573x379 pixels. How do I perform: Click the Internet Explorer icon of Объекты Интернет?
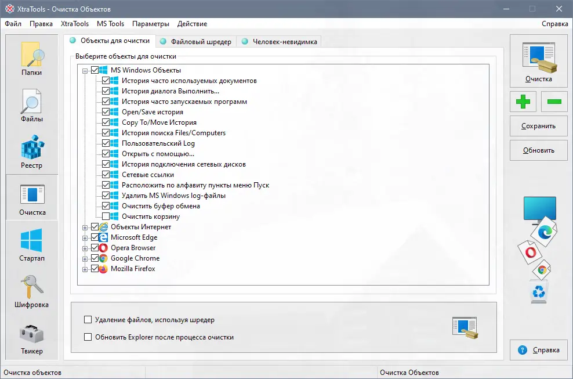point(103,227)
